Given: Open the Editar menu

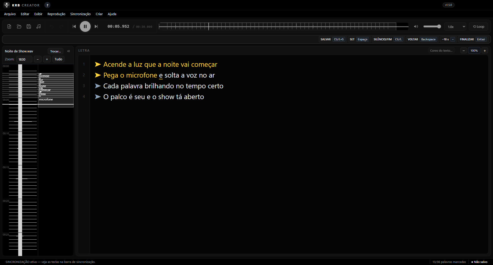Looking at the screenshot, I should tap(25, 14).
